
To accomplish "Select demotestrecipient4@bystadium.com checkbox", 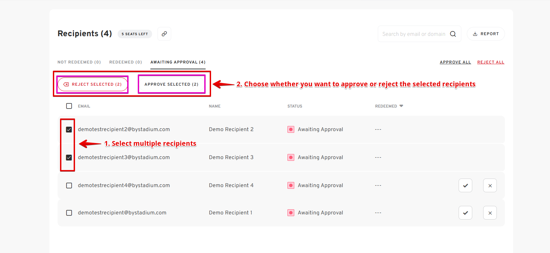I will (x=69, y=185).
